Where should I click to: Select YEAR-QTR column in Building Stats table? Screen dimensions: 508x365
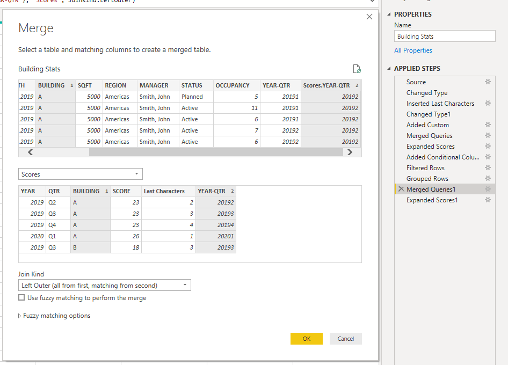pos(280,85)
